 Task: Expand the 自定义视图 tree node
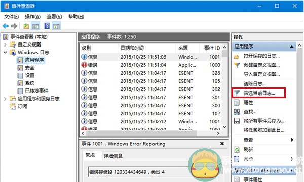5,44
